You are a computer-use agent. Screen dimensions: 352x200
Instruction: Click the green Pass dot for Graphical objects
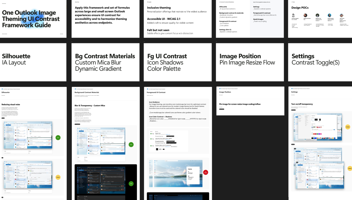click(151, 146)
